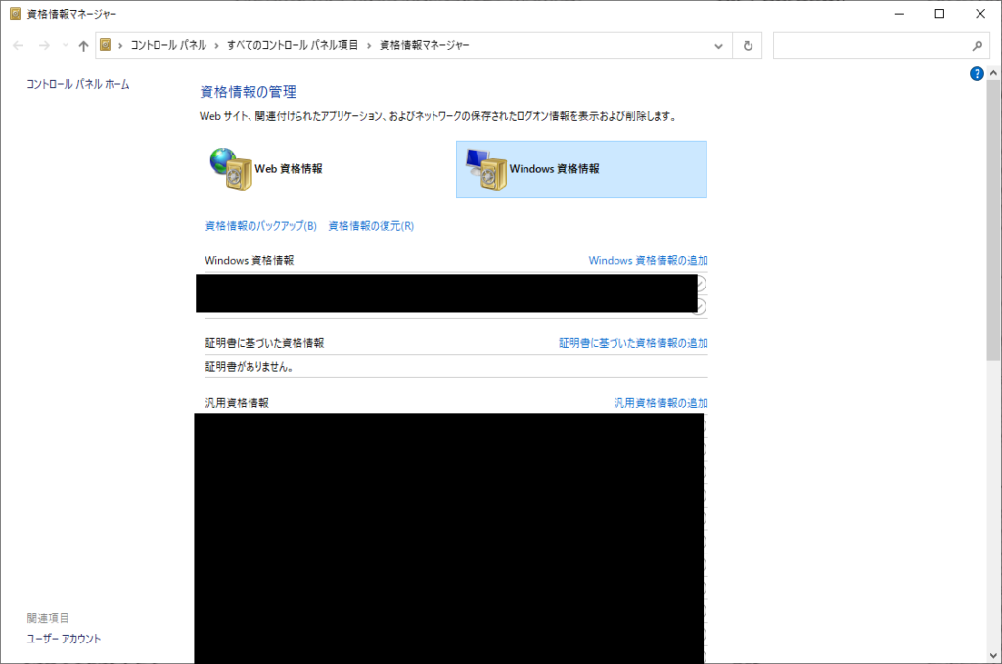Click the Web 資格情報 vault icon
The width and height of the screenshot is (1002, 664).
click(231, 168)
